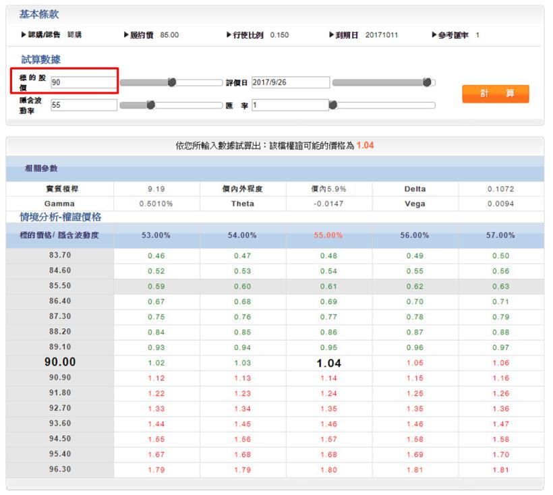Click the 94.50 underlying price row label
The image size is (553, 495).
(60, 438)
